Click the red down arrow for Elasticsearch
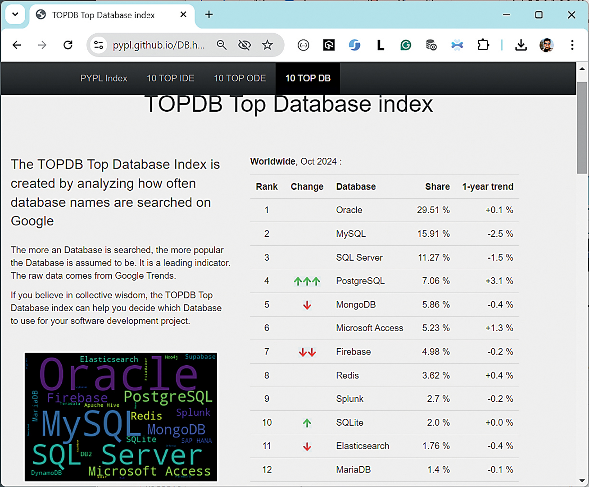This screenshot has width=589, height=487. tap(307, 446)
